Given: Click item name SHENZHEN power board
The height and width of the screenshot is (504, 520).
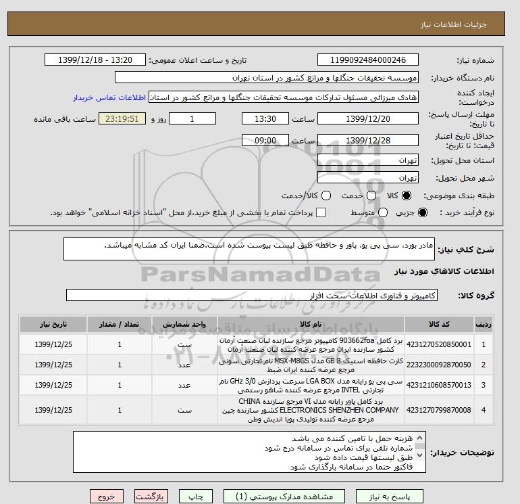Looking at the screenshot, I should tap(311, 411).
